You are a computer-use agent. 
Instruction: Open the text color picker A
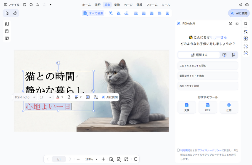[58, 97]
